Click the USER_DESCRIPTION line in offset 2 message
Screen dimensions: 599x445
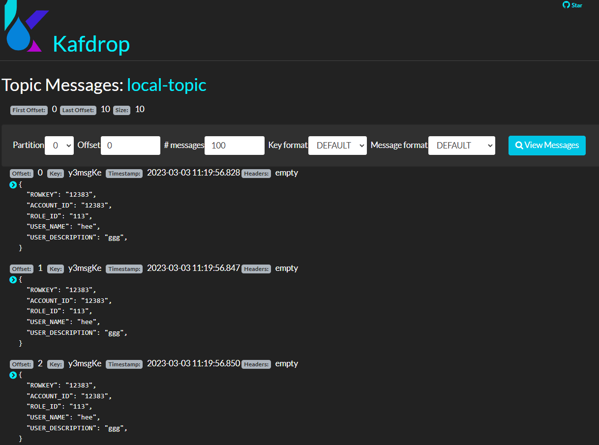point(77,428)
